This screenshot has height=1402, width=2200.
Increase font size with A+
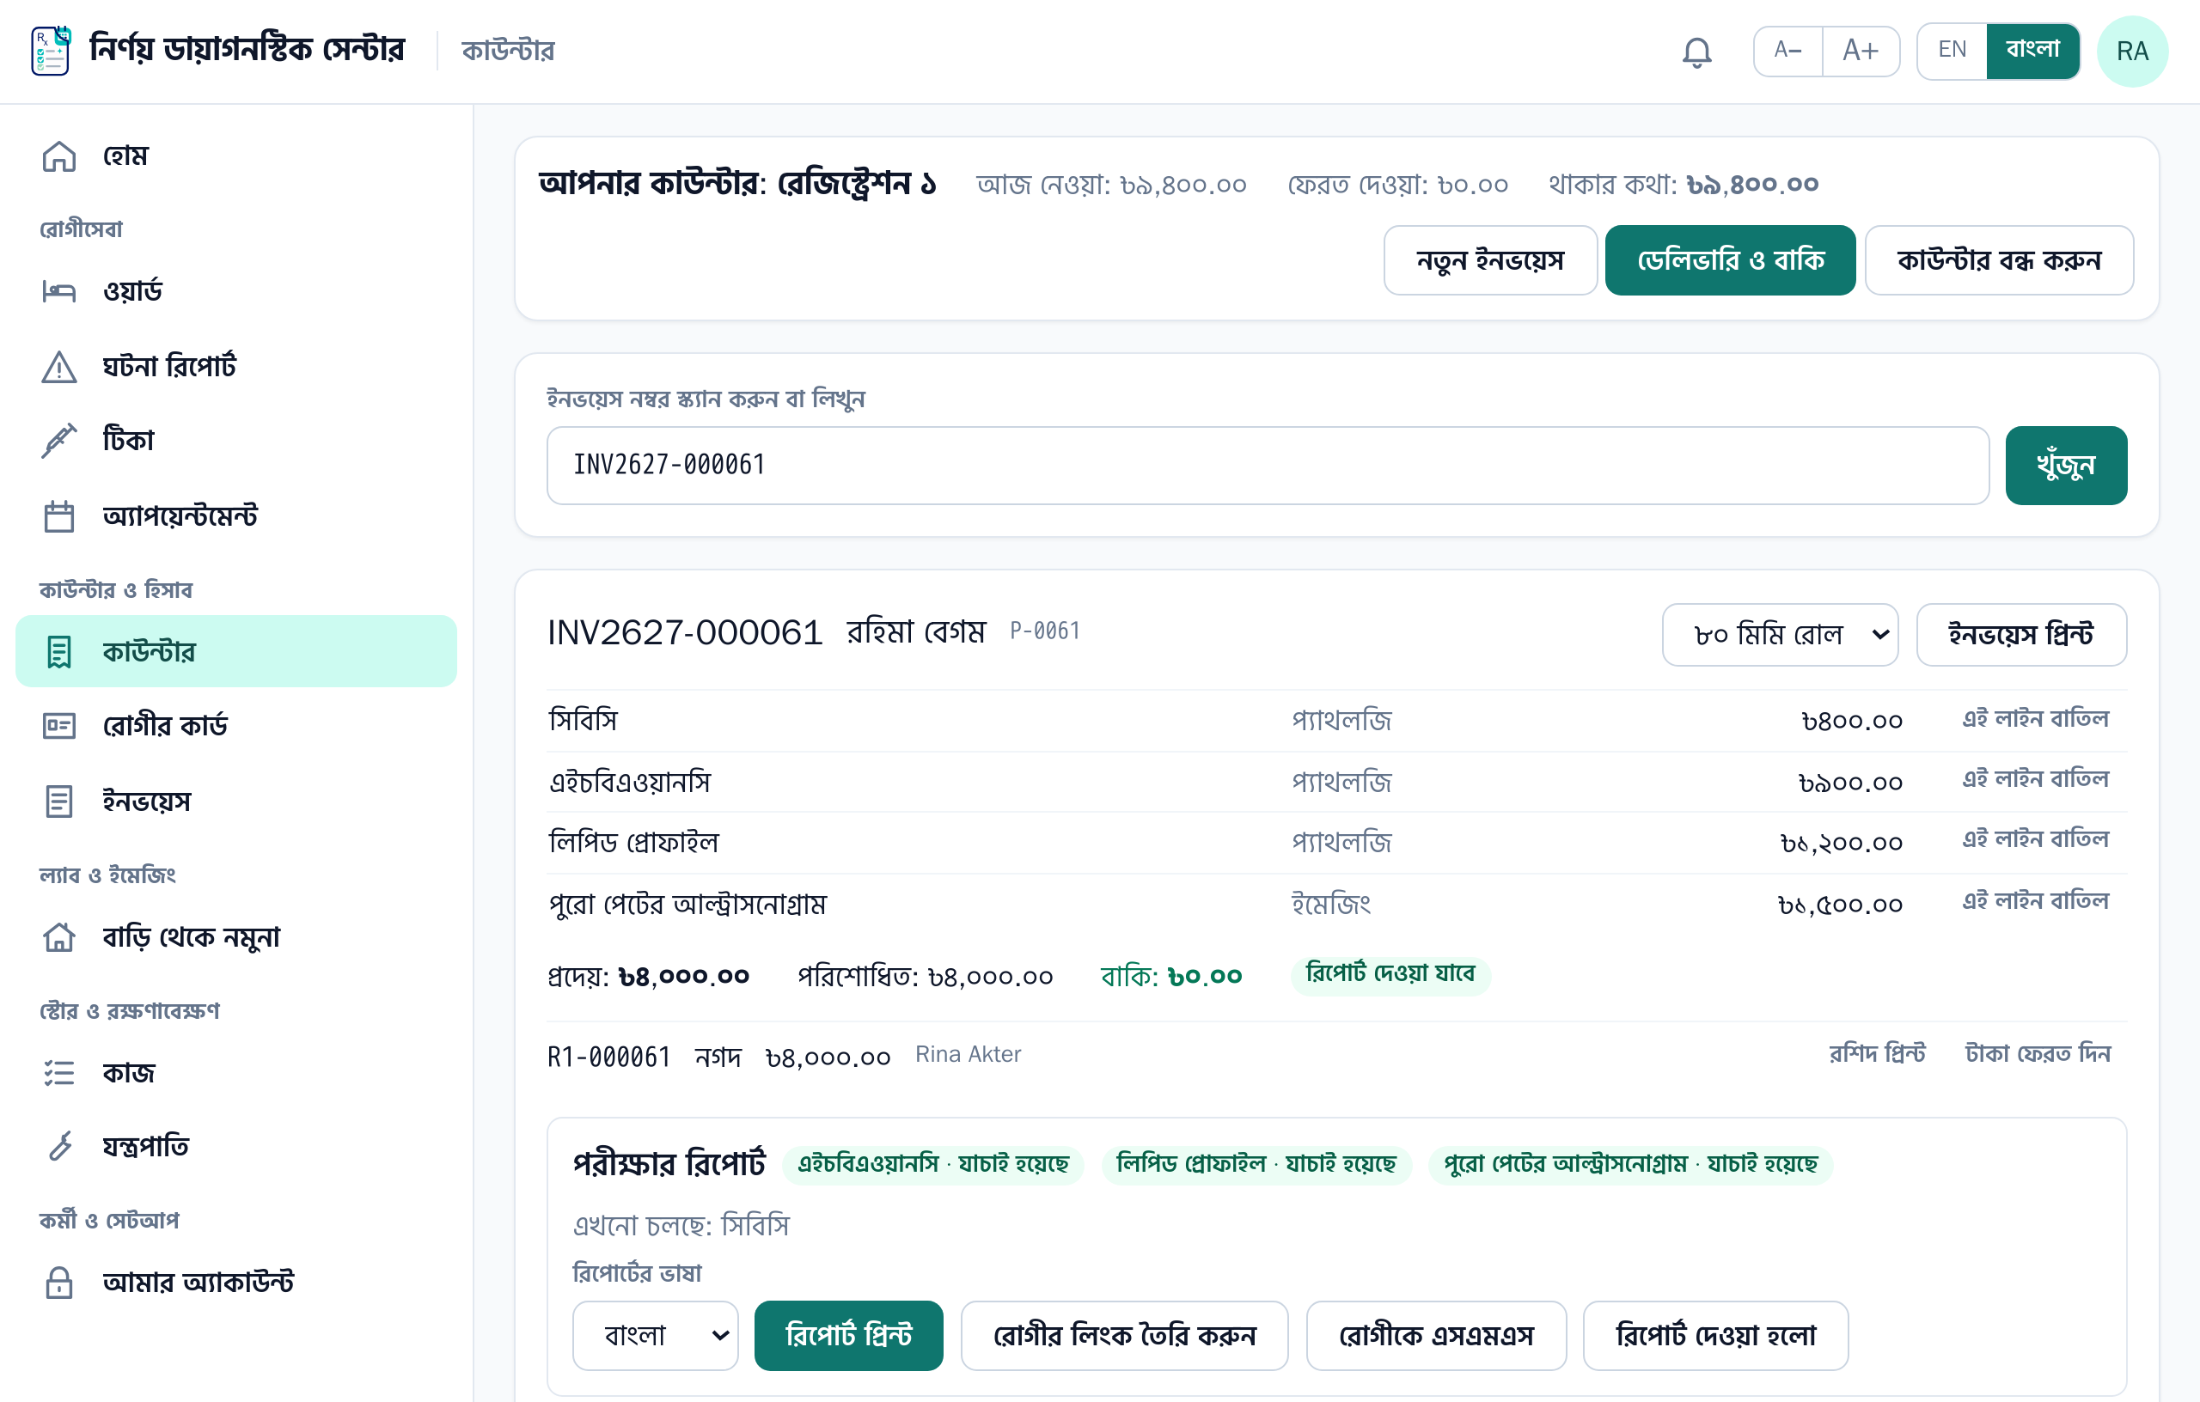click(1861, 50)
